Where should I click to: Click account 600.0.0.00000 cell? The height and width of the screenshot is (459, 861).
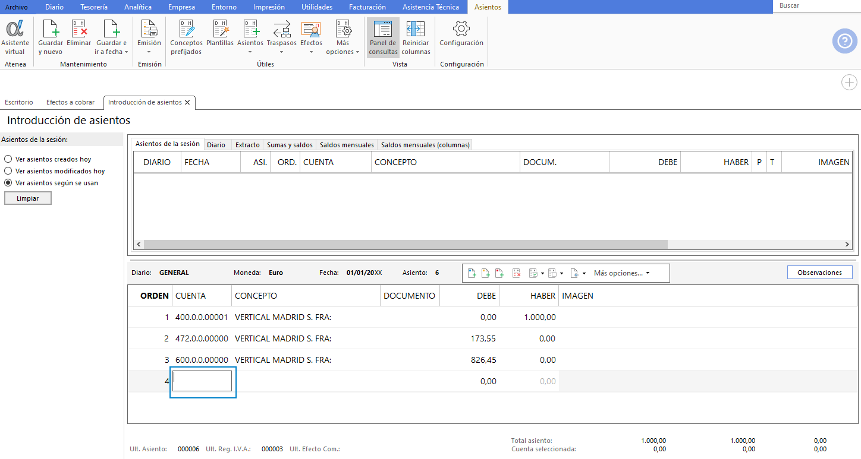pos(202,360)
